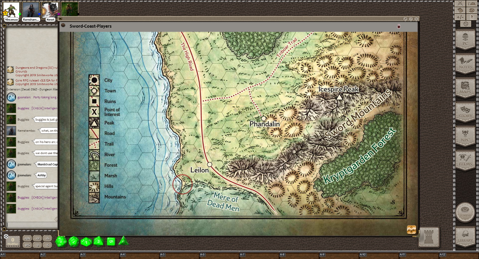Click the orange map target/ping icon
This screenshot has width=479, height=259.
pyautogui.click(x=411, y=229)
